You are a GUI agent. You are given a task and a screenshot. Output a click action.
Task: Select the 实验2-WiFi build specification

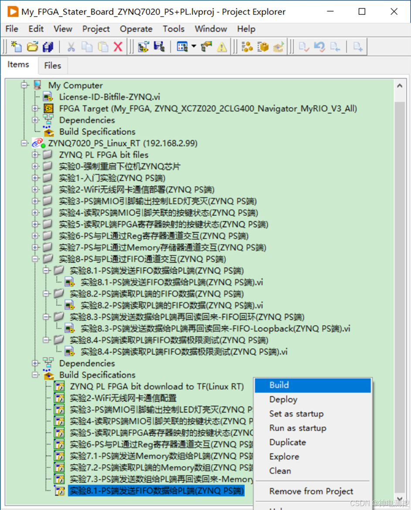[x=123, y=398]
